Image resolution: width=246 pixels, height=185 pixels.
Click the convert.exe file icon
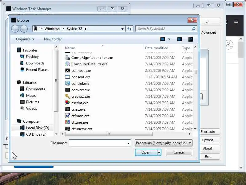[x=67, y=90]
